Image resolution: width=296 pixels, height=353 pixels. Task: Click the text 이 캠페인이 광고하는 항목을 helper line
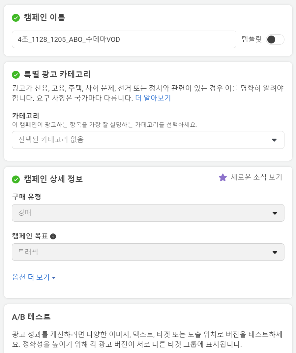(x=104, y=124)
